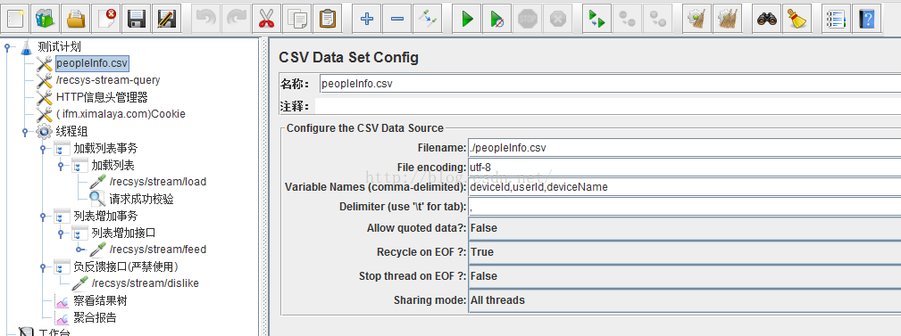Select 察看结果树 in the tree
This screenshot has height=336, width=901.
100,300
